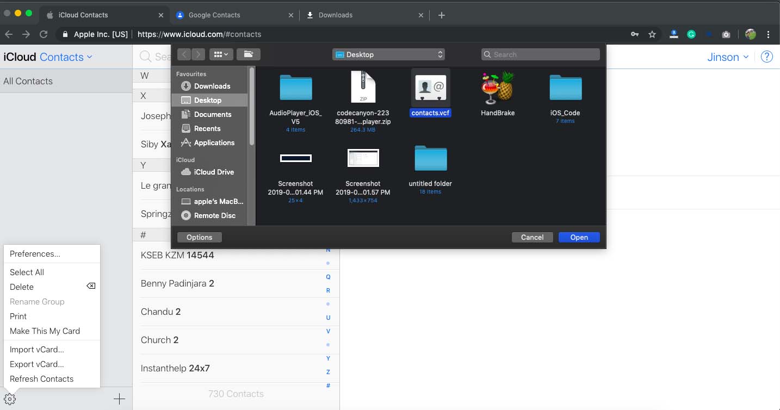The width and height of the screenshot is (780, 410).
Task: Select the AudioPlayer_iOS_V5 folder
Action: [295, 88]
